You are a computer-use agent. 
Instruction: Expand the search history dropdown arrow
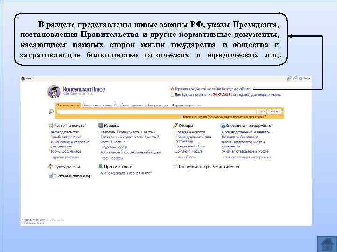[264, 112]
